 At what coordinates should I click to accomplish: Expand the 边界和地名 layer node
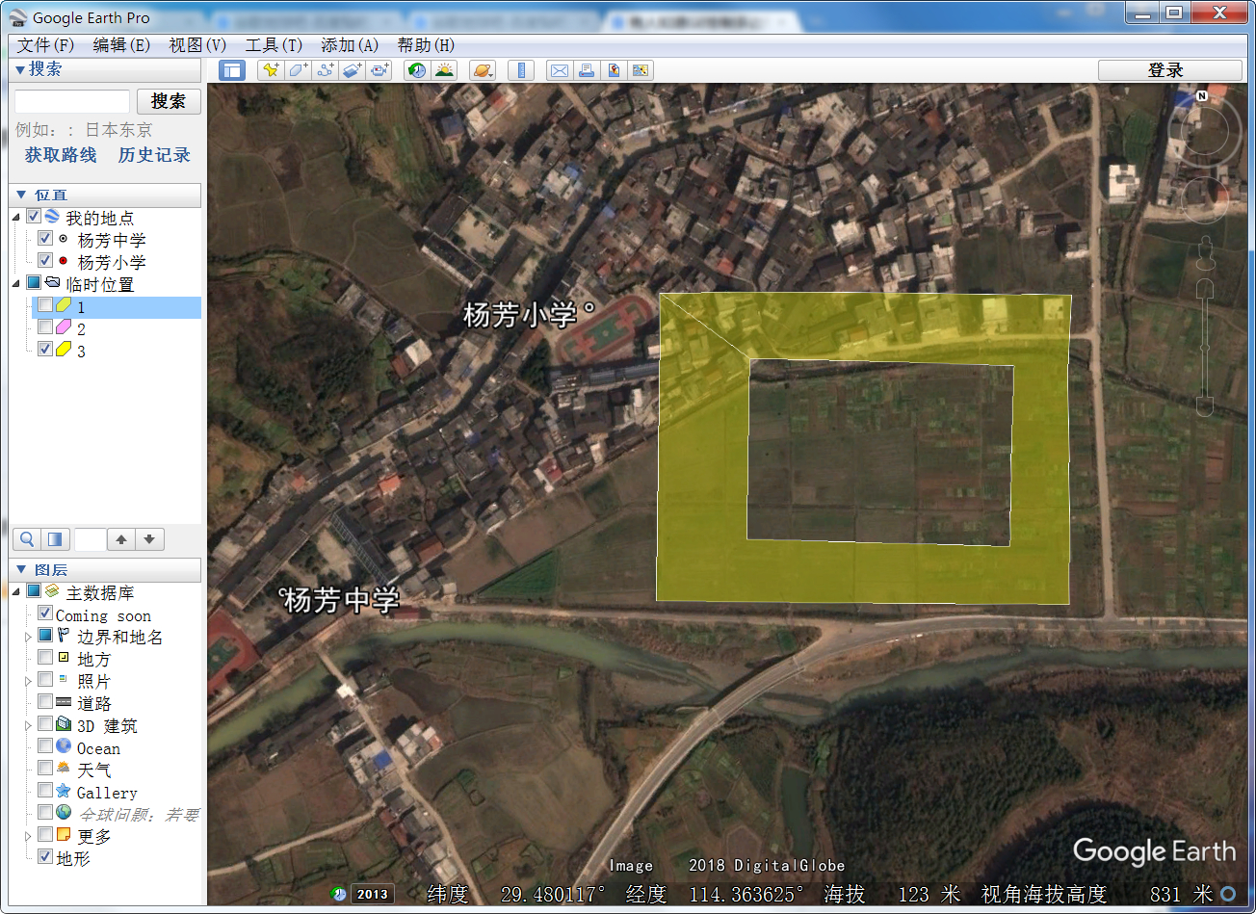(x=28, y=637)
